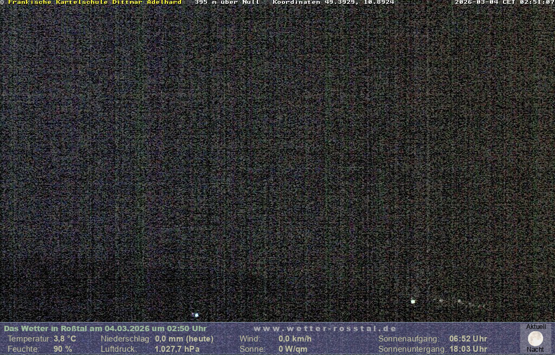
Task: Click the Koordinaten 49.3929, 10.8924 text
Action: [x=333, y=2]
